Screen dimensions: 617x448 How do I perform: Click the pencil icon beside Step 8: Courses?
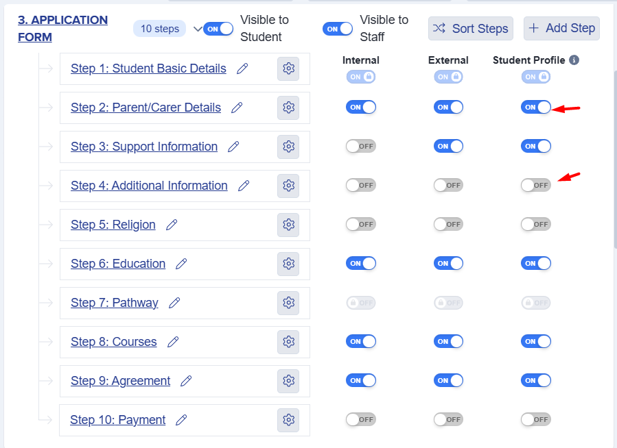pos(173,342)
